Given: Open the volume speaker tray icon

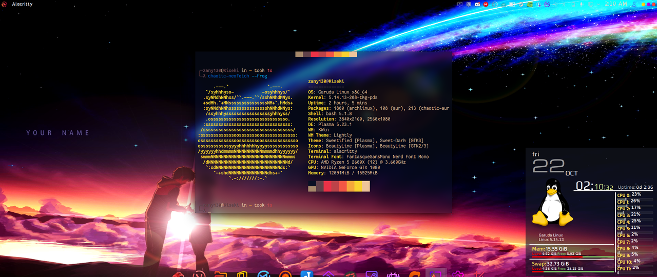Looking at the screenshot, I should 556,4.
